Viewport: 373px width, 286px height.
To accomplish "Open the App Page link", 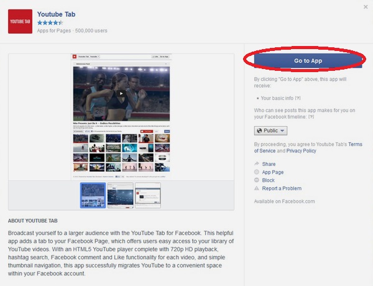I will pos(273,172).
